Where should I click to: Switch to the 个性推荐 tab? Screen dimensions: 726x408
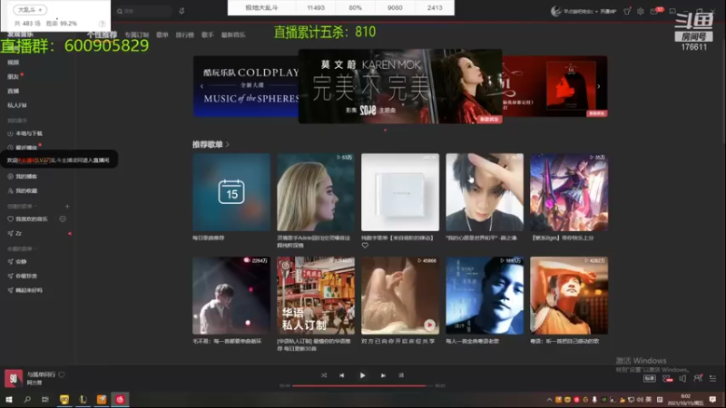pyautogui.click(x=102, y=34)
